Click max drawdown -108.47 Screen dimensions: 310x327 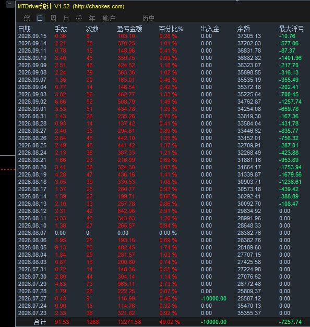pos(289,204)
